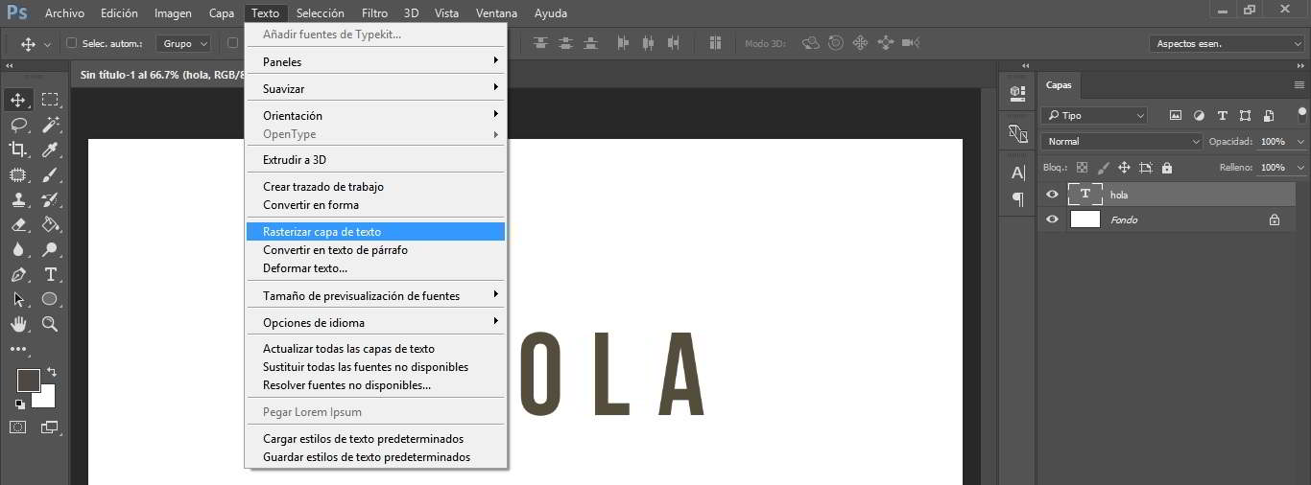
Task: Select the Fondo layer thumbnail
Action: (1085, 219)
